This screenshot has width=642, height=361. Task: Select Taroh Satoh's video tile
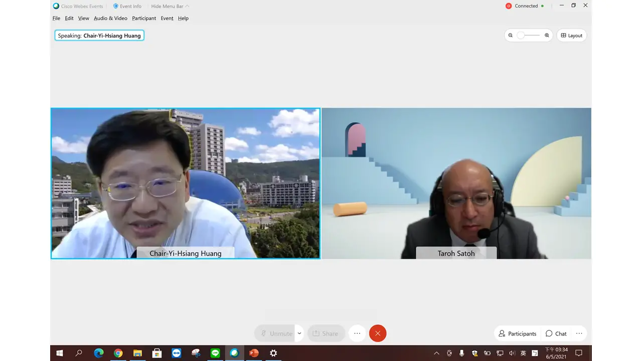[456, 183]
